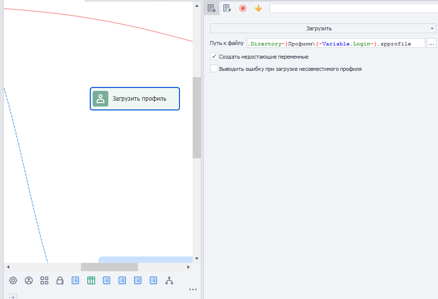
Task: Click the orange down arrow icon
Action: (259, 8)
